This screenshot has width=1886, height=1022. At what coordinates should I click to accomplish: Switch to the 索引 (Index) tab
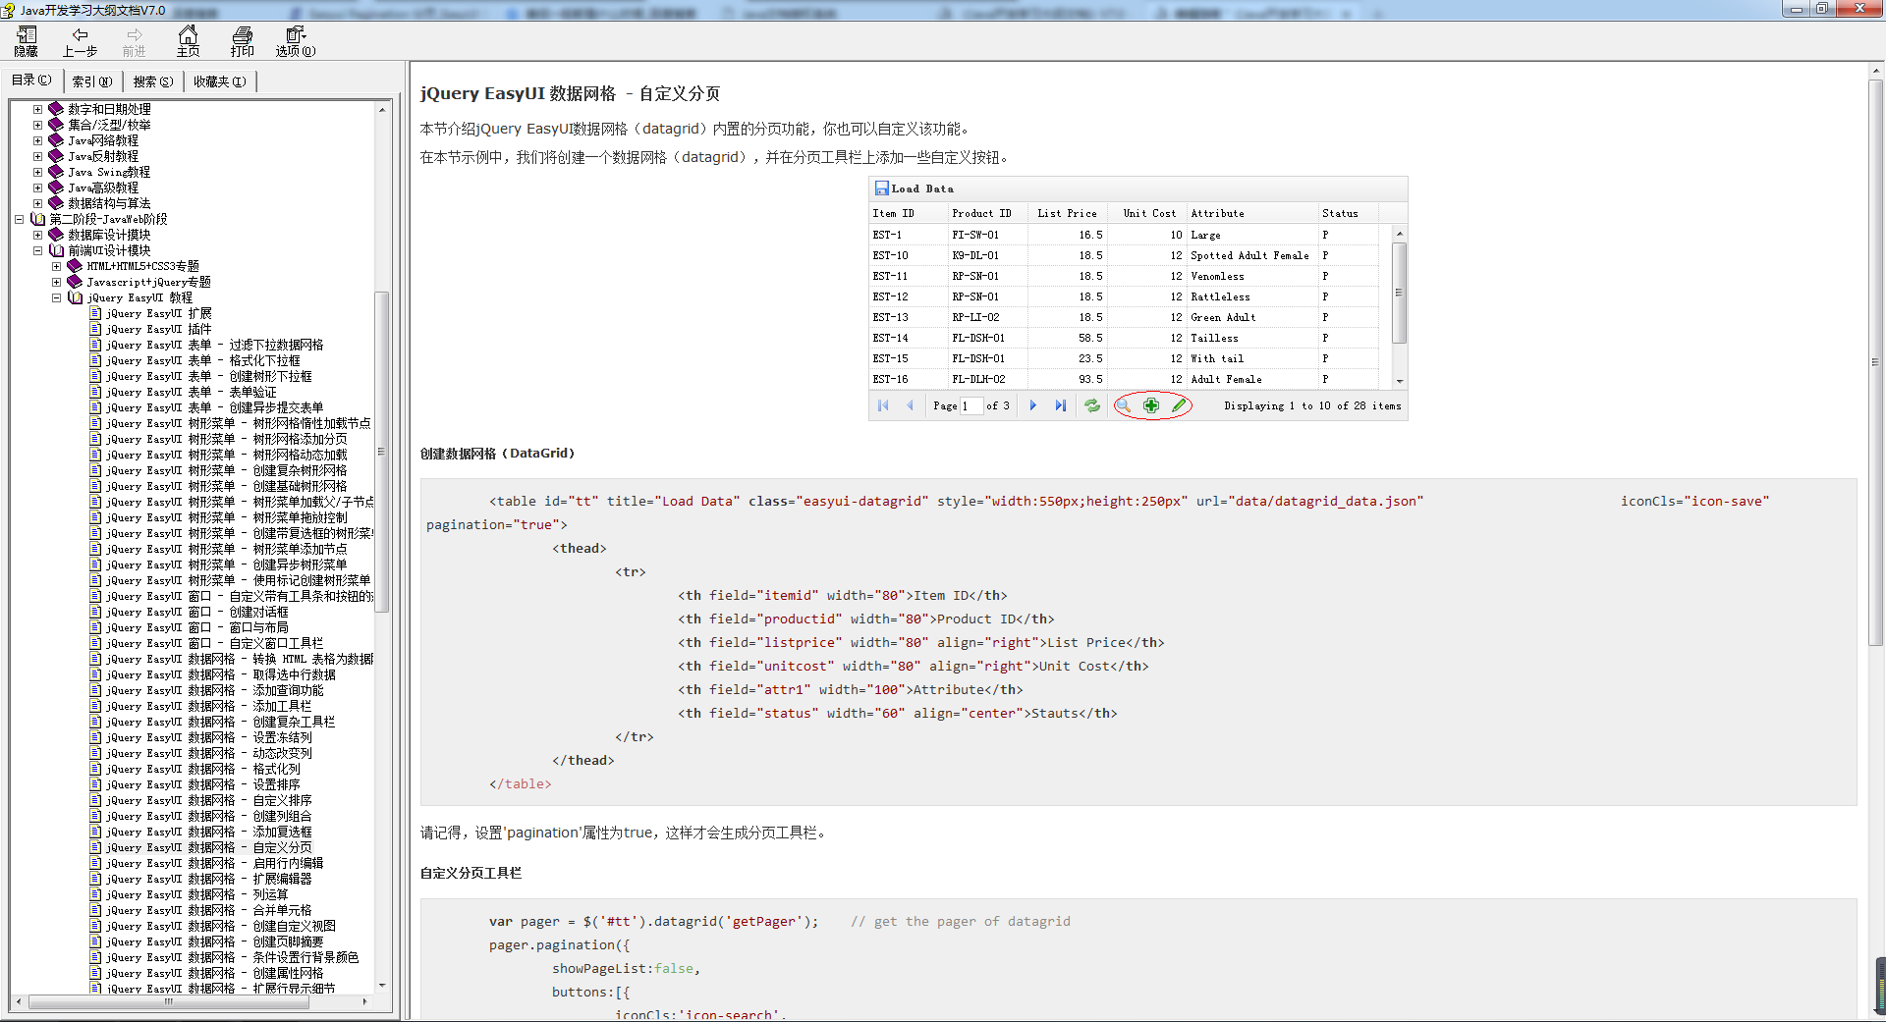pyautogui.click(x=92, y=81)
